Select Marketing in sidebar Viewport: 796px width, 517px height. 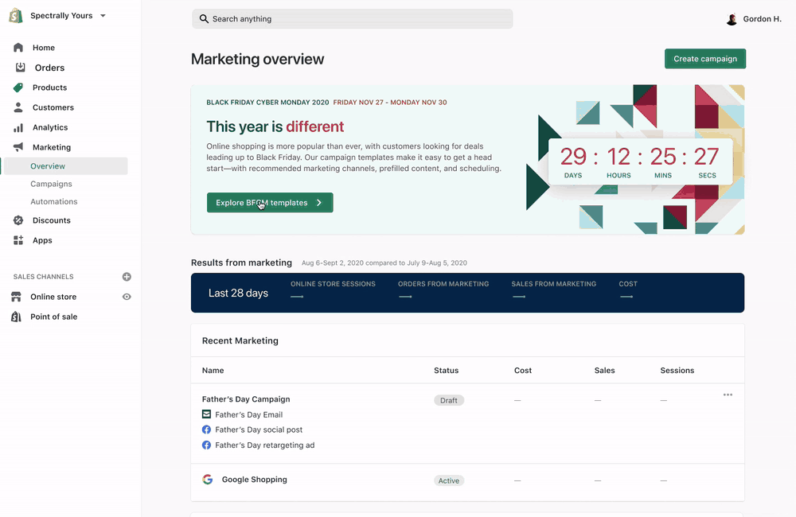pos(52,147)
